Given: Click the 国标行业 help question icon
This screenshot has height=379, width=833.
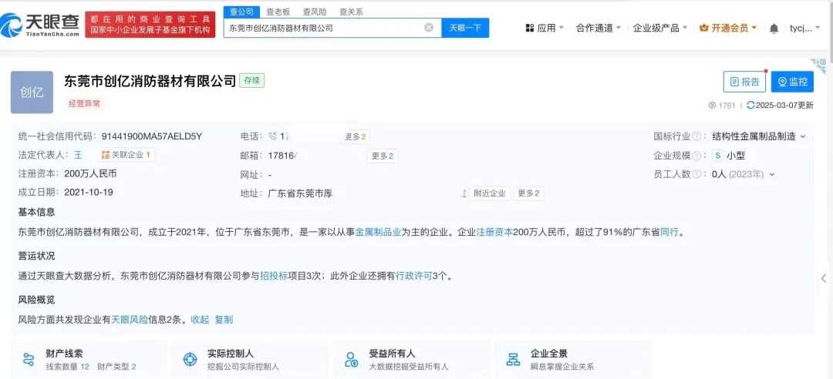Looking at the screenshot, I should tap(696, 136).
